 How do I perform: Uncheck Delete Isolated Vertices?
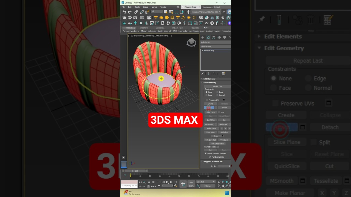[x=206, y=153]
